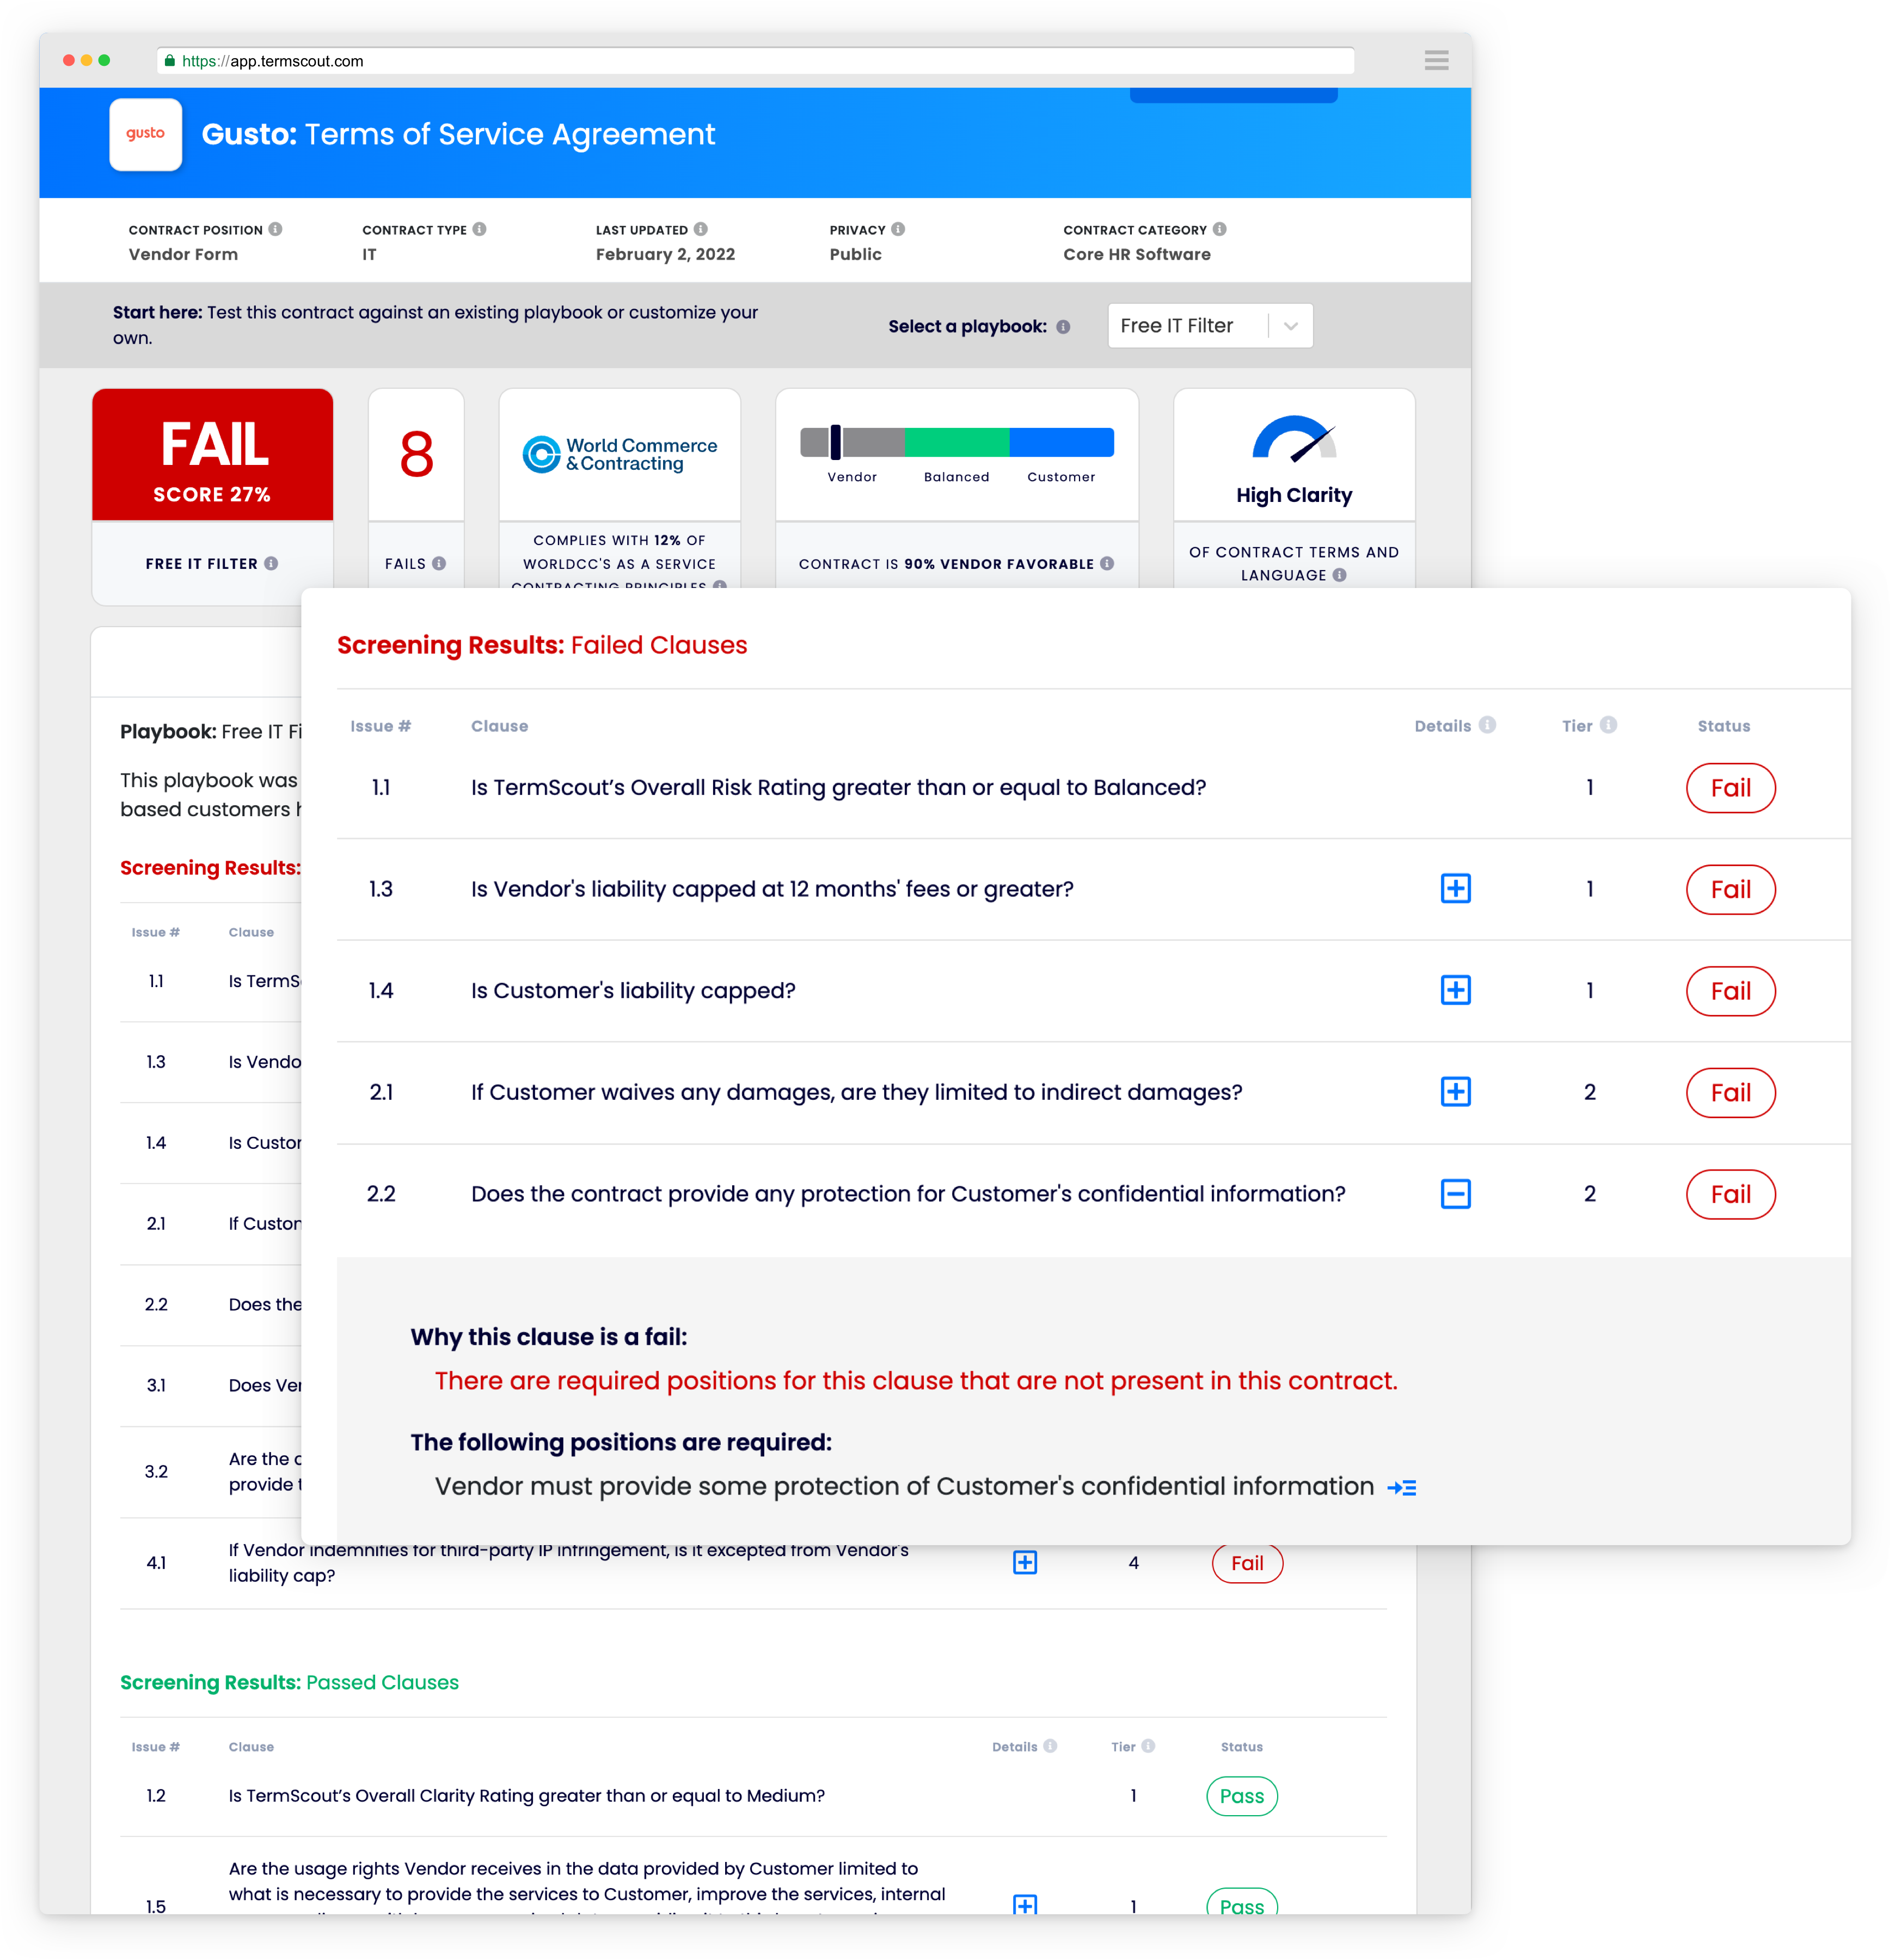Click the Select a playbook info icon

[x=1063, y=327]
